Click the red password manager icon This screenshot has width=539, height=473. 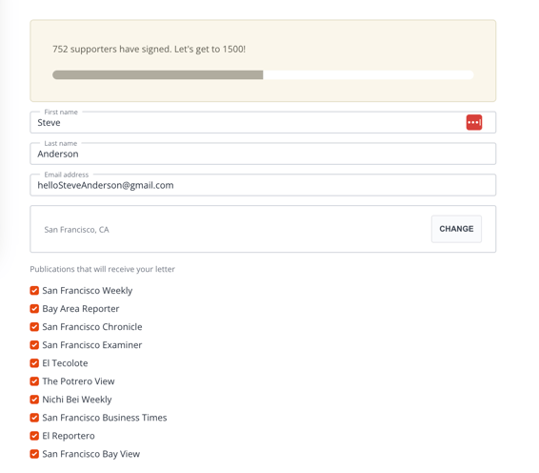point(474,122)
